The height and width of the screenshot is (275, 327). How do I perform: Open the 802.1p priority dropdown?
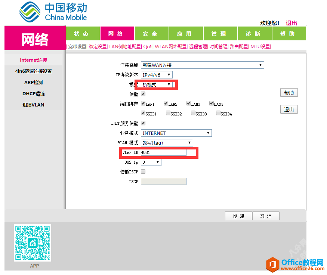pos(151,162)
